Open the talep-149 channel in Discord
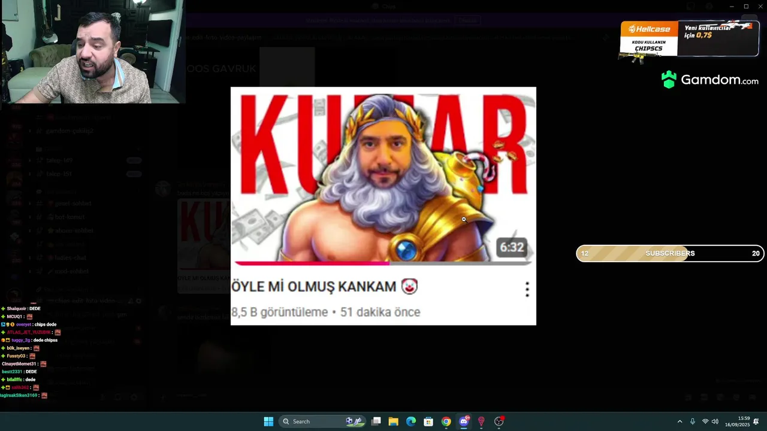Screen dimensions: 767x431 coord(59,160)
